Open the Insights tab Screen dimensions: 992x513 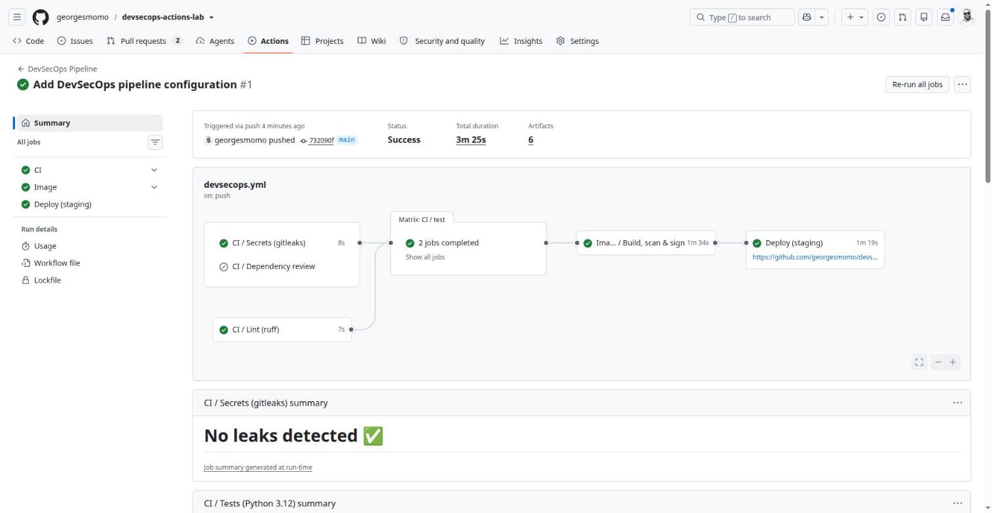pos(521,41)
